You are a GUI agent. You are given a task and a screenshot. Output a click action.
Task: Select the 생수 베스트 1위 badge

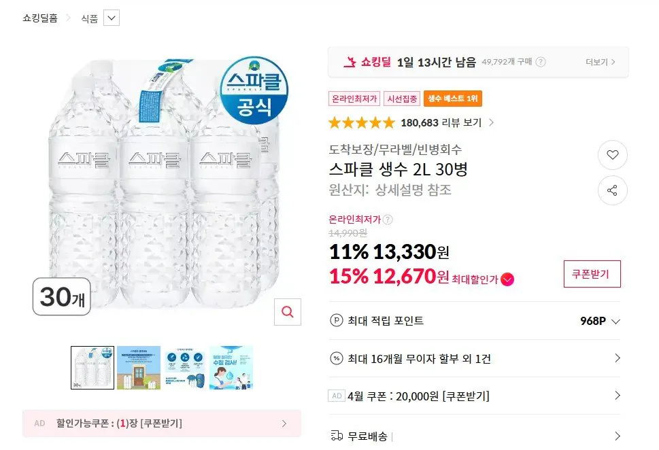[452, 98]
